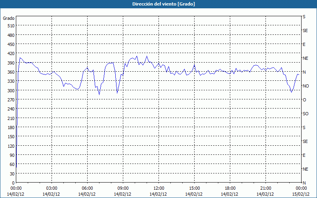Pick the 390 left axis label
Viewport: 317px width, 198px height.
point(11,63)
